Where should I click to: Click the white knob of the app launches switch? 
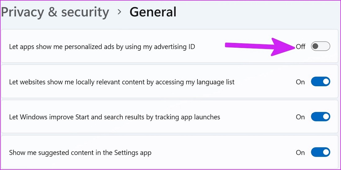coord(325,117)
